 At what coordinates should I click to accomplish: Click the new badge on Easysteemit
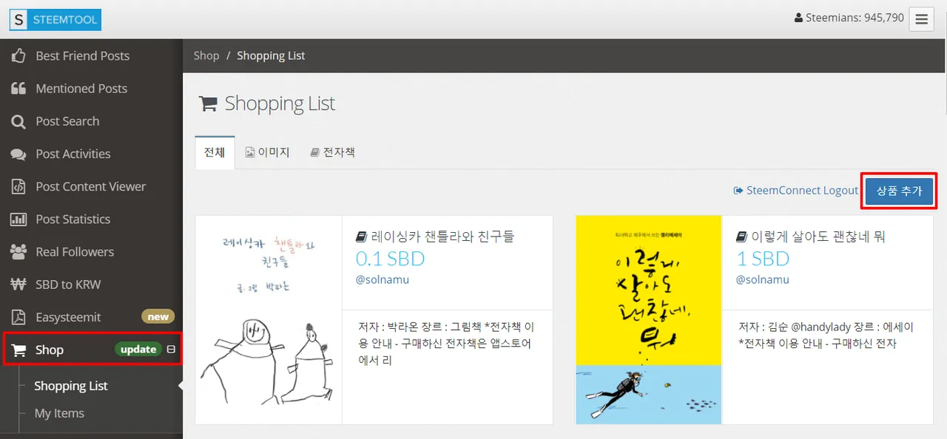[158, 317]
